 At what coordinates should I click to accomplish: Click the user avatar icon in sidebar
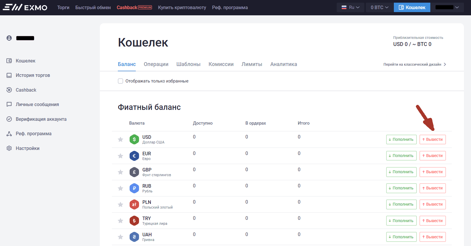click(x=9, y=38)
